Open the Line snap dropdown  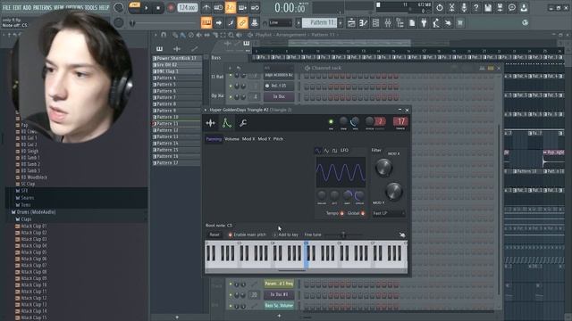click(281, 23)
